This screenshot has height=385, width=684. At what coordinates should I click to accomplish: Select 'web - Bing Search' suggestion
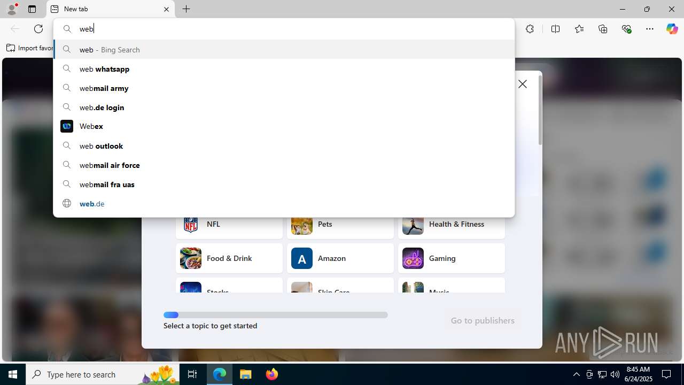pyautogui.click(x=284, y=50)
